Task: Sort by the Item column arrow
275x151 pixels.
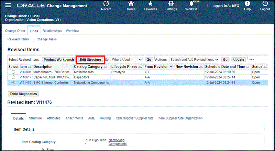Action: pyautogui.click(x=30, y=67)
